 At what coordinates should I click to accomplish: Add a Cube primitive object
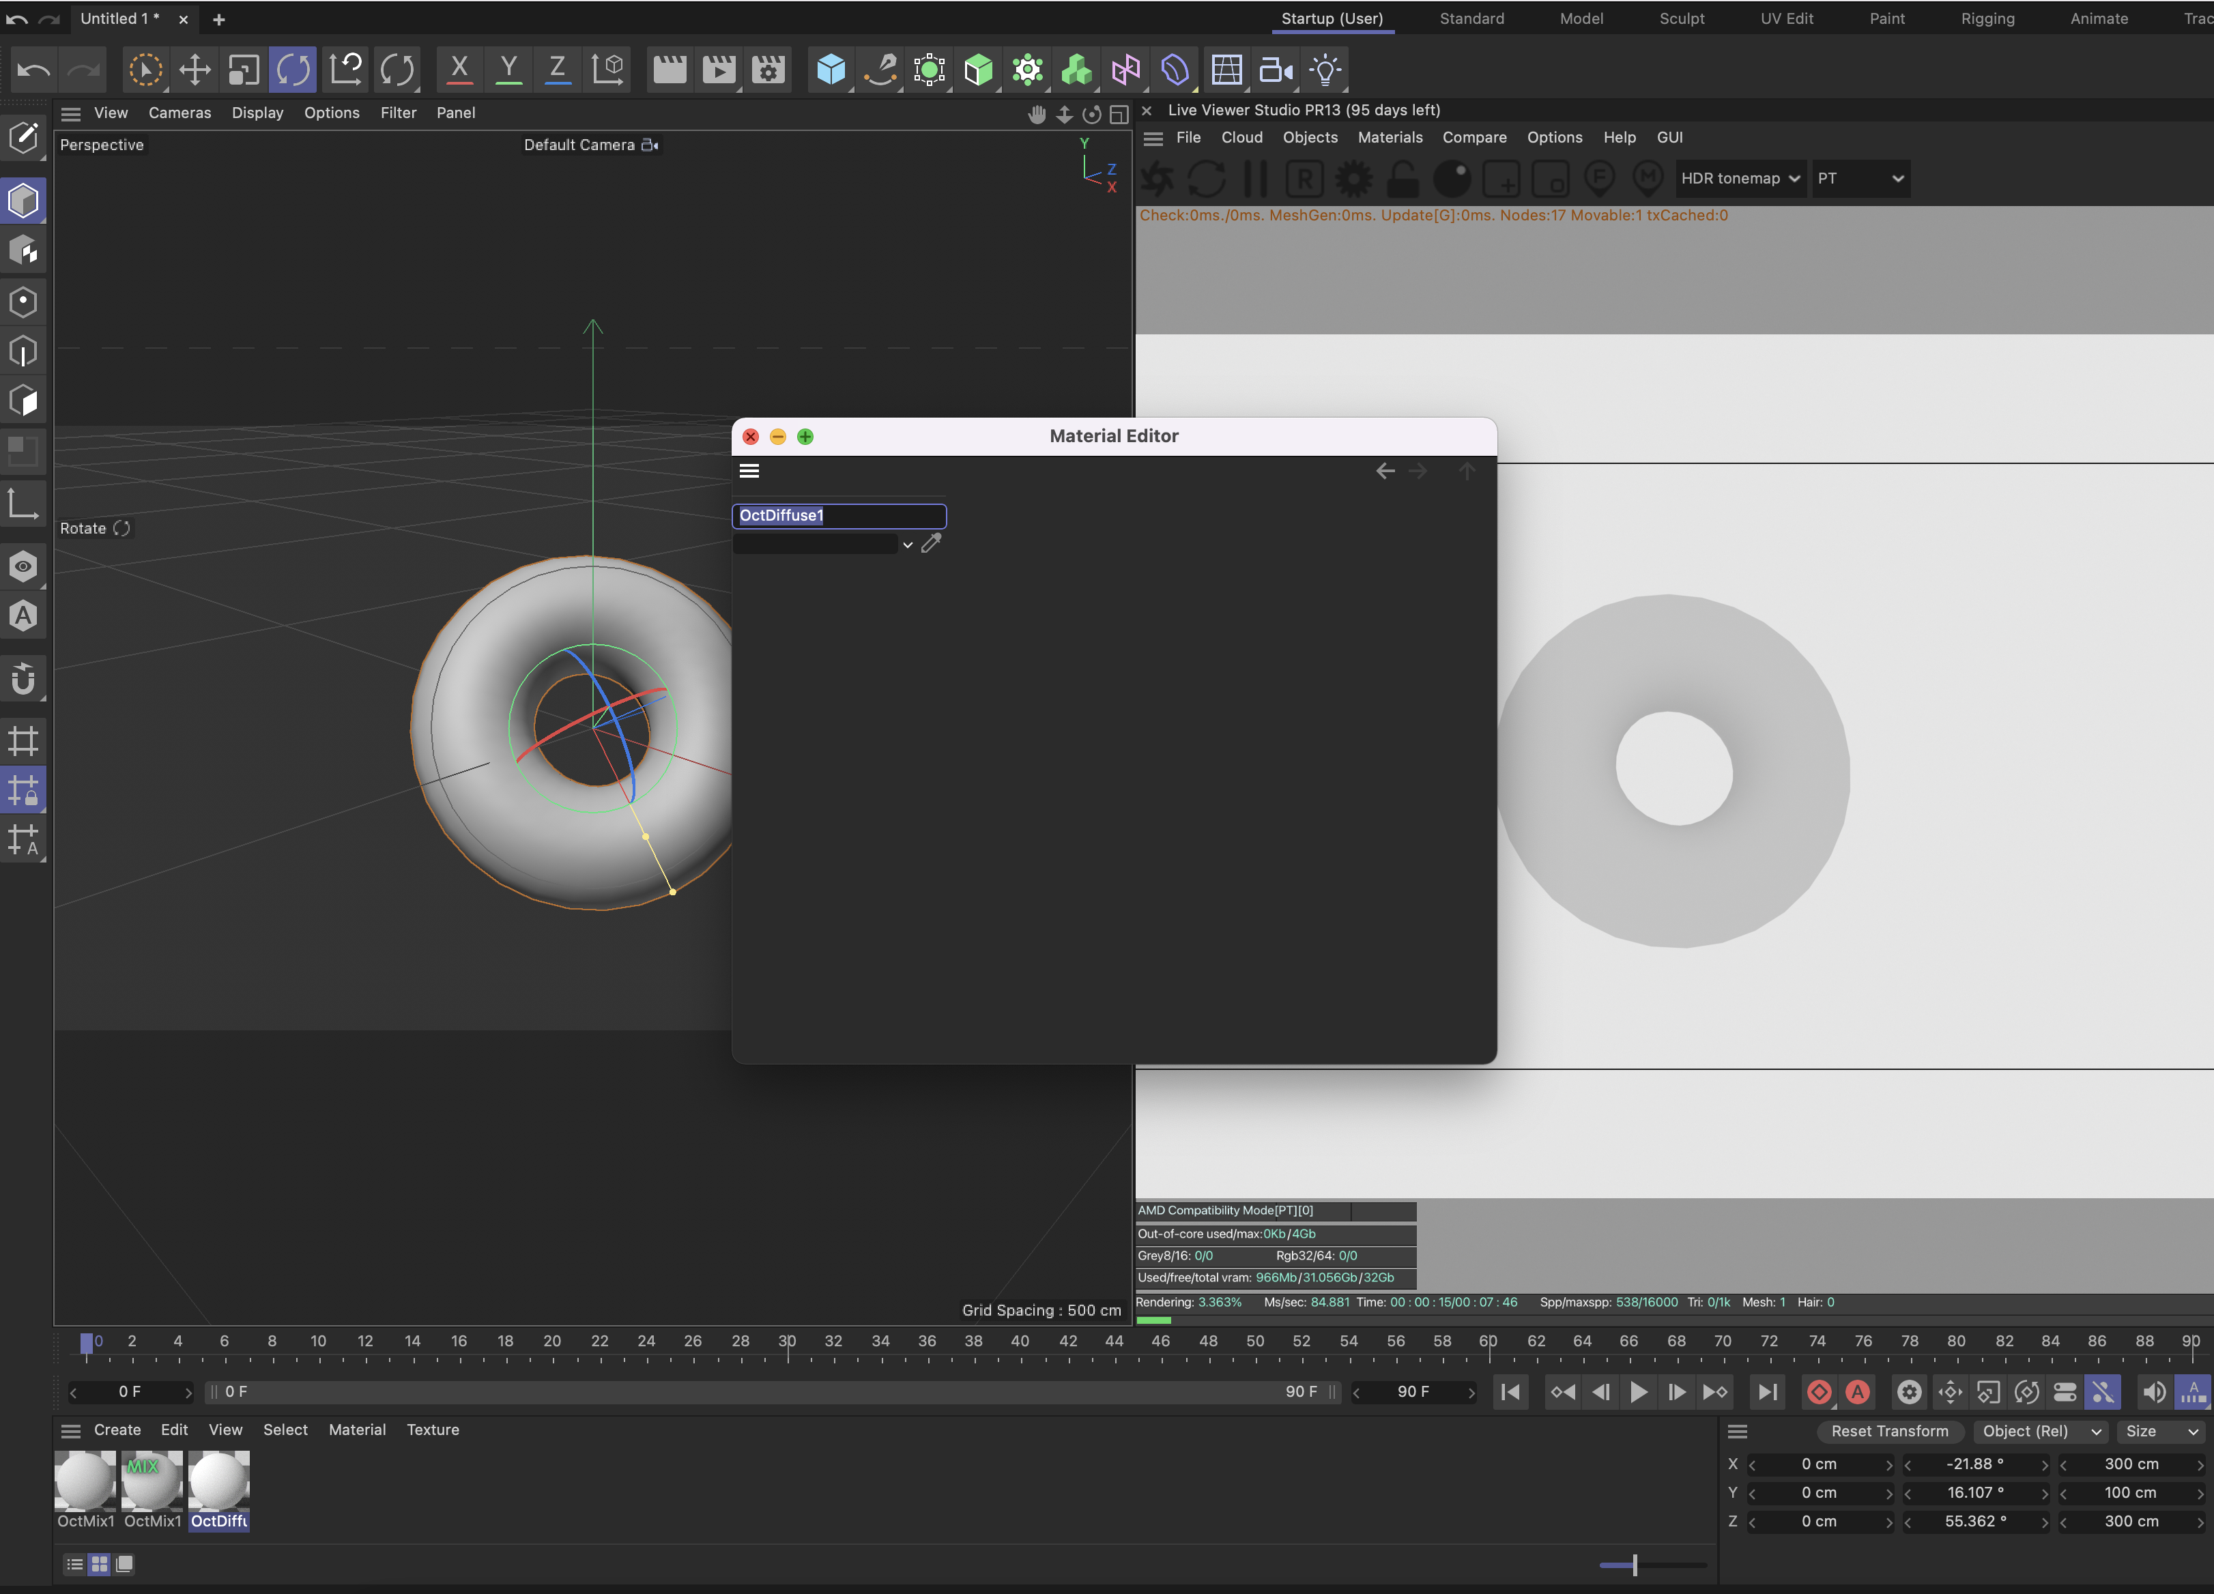pos(831,70)
